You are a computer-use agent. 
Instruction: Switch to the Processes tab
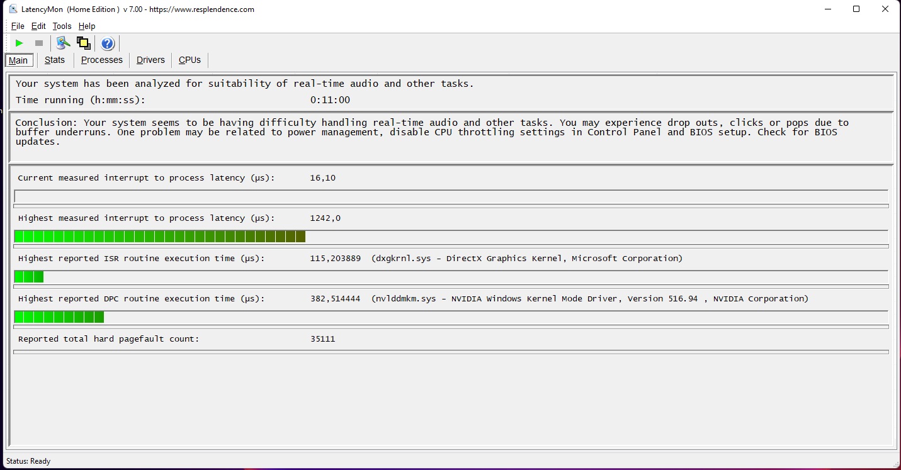pos(102,60)
